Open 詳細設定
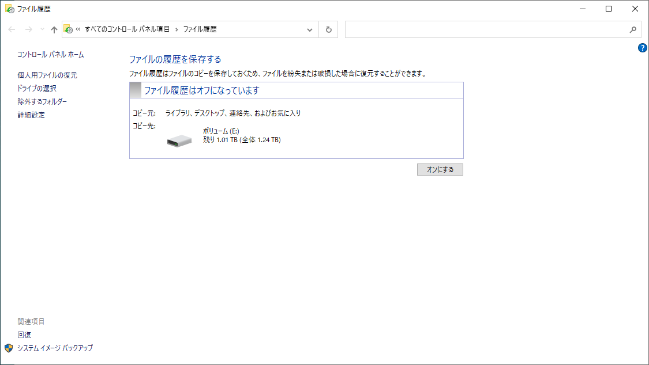This screenshot has width=649, height=365. 32,115
